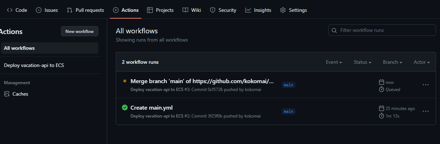Screen dimensions: 440x144
Task: Click the 'Management' section heading
Action: click(17, 83)
